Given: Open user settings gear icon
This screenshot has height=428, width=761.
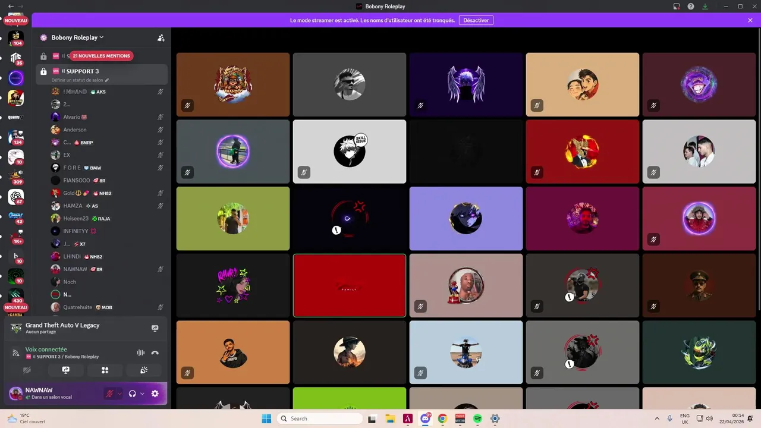Looking at the screenshot, I should point(155,394).
